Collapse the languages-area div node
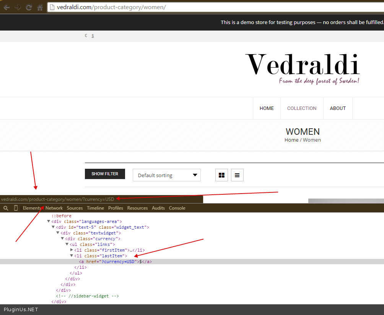Screen dimensions: 384x315 coord(49,221)
